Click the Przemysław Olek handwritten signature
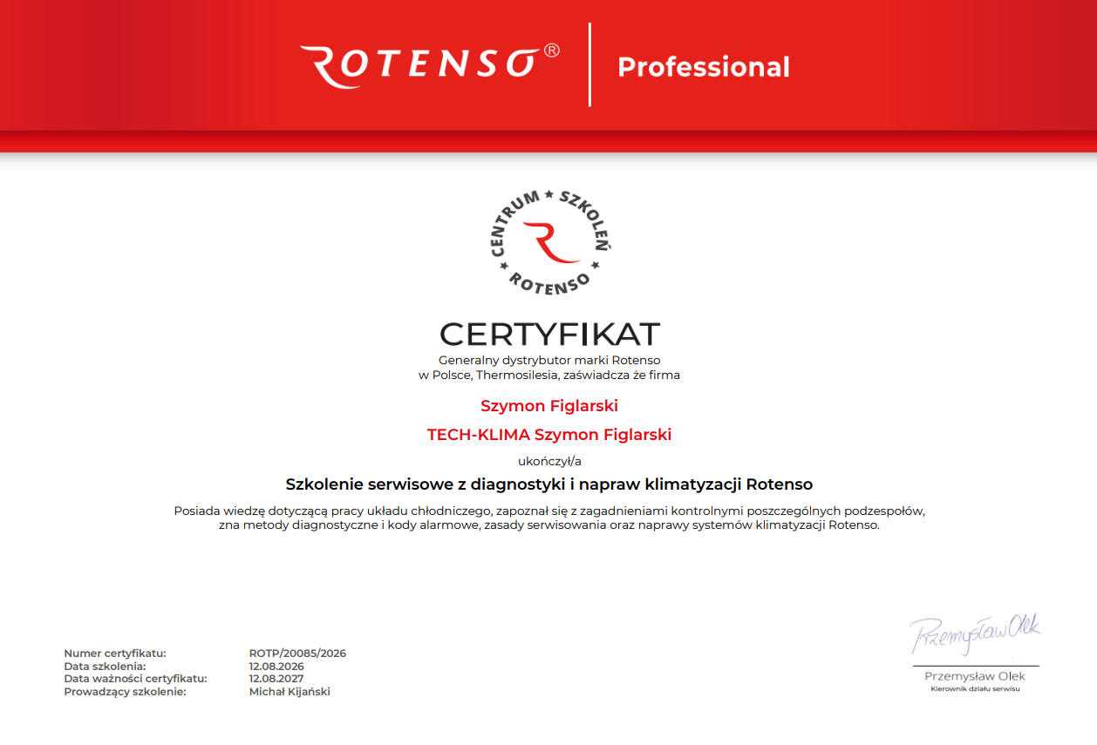Screen dimensions: 1097x745 click(x=975, y=633)
